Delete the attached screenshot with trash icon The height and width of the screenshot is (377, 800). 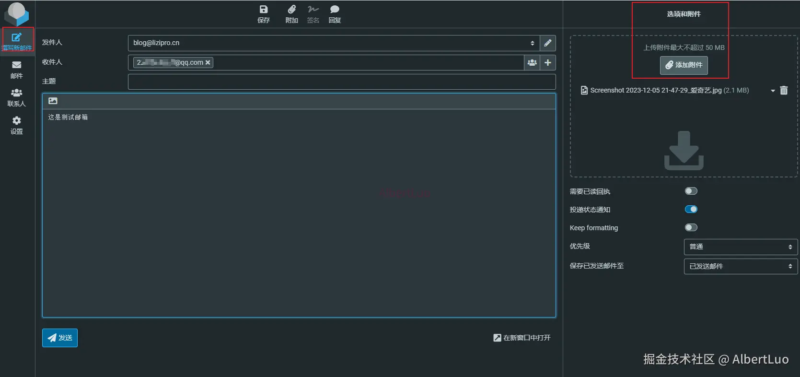[x=784, y=90]
